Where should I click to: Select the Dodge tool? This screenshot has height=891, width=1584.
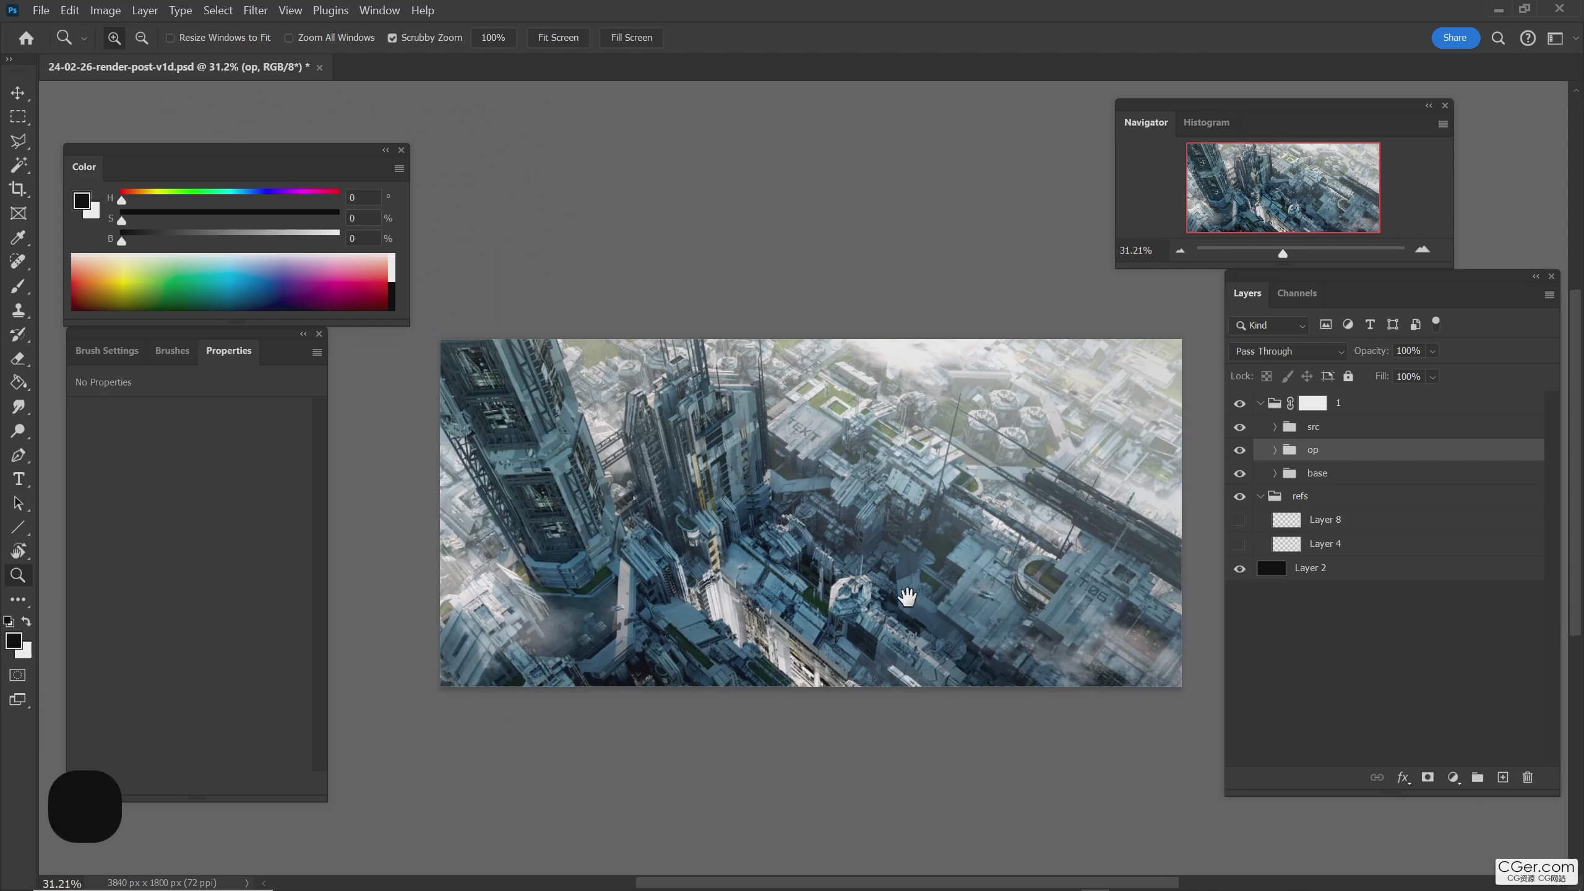point(18,431)
